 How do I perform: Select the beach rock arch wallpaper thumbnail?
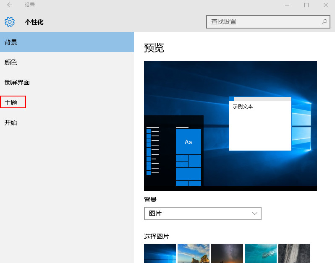(193, 253)
